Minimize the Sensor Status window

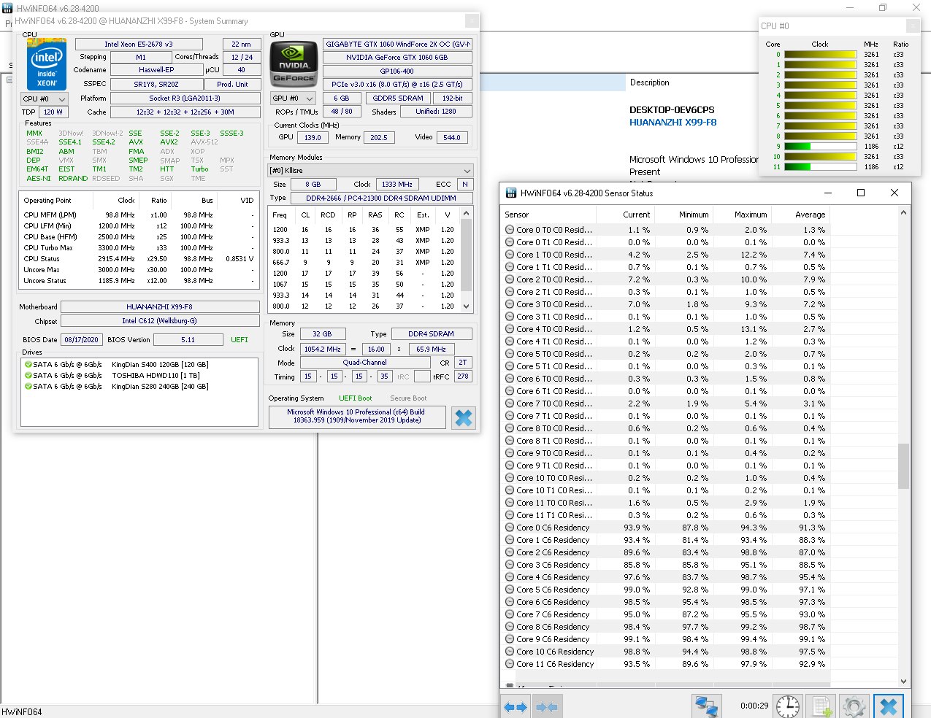click(828, 193)
